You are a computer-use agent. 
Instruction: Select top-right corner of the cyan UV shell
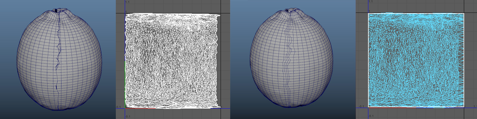464,14
